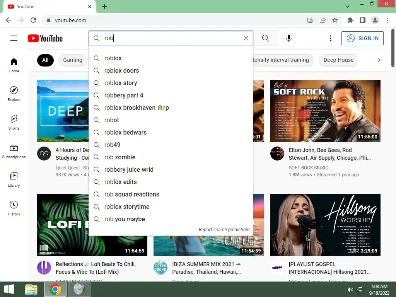Click the Chrome taskbar icon
Screen dimensions: 396x297
pos(55,289)
